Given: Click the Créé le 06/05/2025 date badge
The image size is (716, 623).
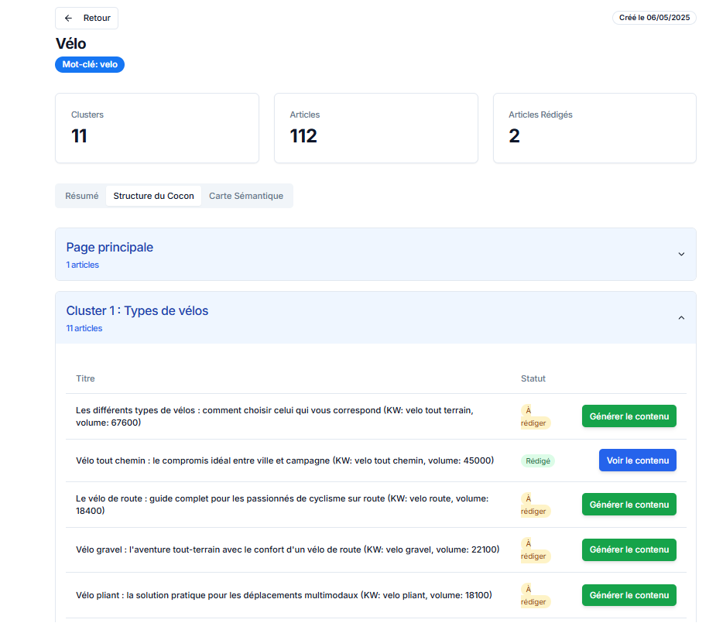Looking at the screenshot, I should pos(654,18).
